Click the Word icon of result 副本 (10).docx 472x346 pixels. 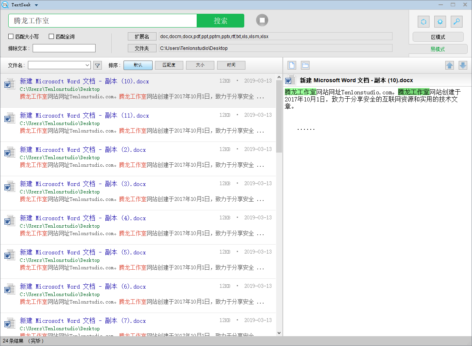click(9, 84)
